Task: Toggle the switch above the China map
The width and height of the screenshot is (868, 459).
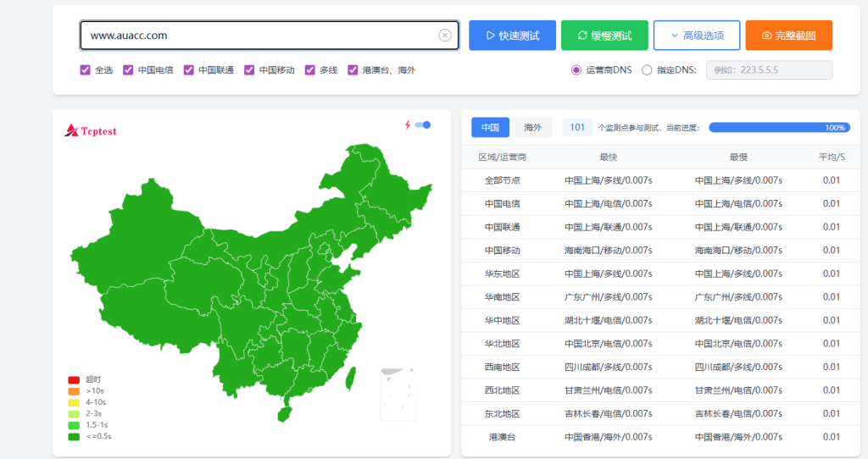Action: point(423,125)
